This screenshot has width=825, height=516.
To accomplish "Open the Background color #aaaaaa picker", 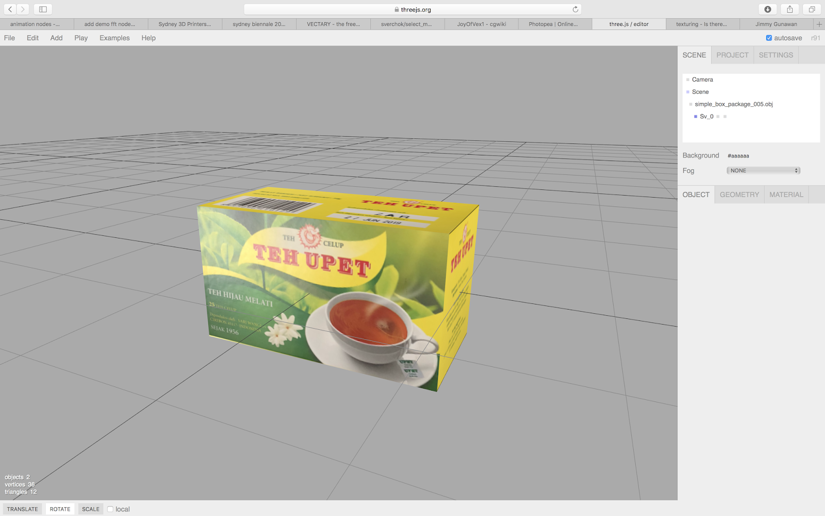I will click(738, 156).
